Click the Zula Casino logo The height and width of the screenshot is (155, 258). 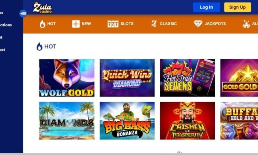point(42,8)
